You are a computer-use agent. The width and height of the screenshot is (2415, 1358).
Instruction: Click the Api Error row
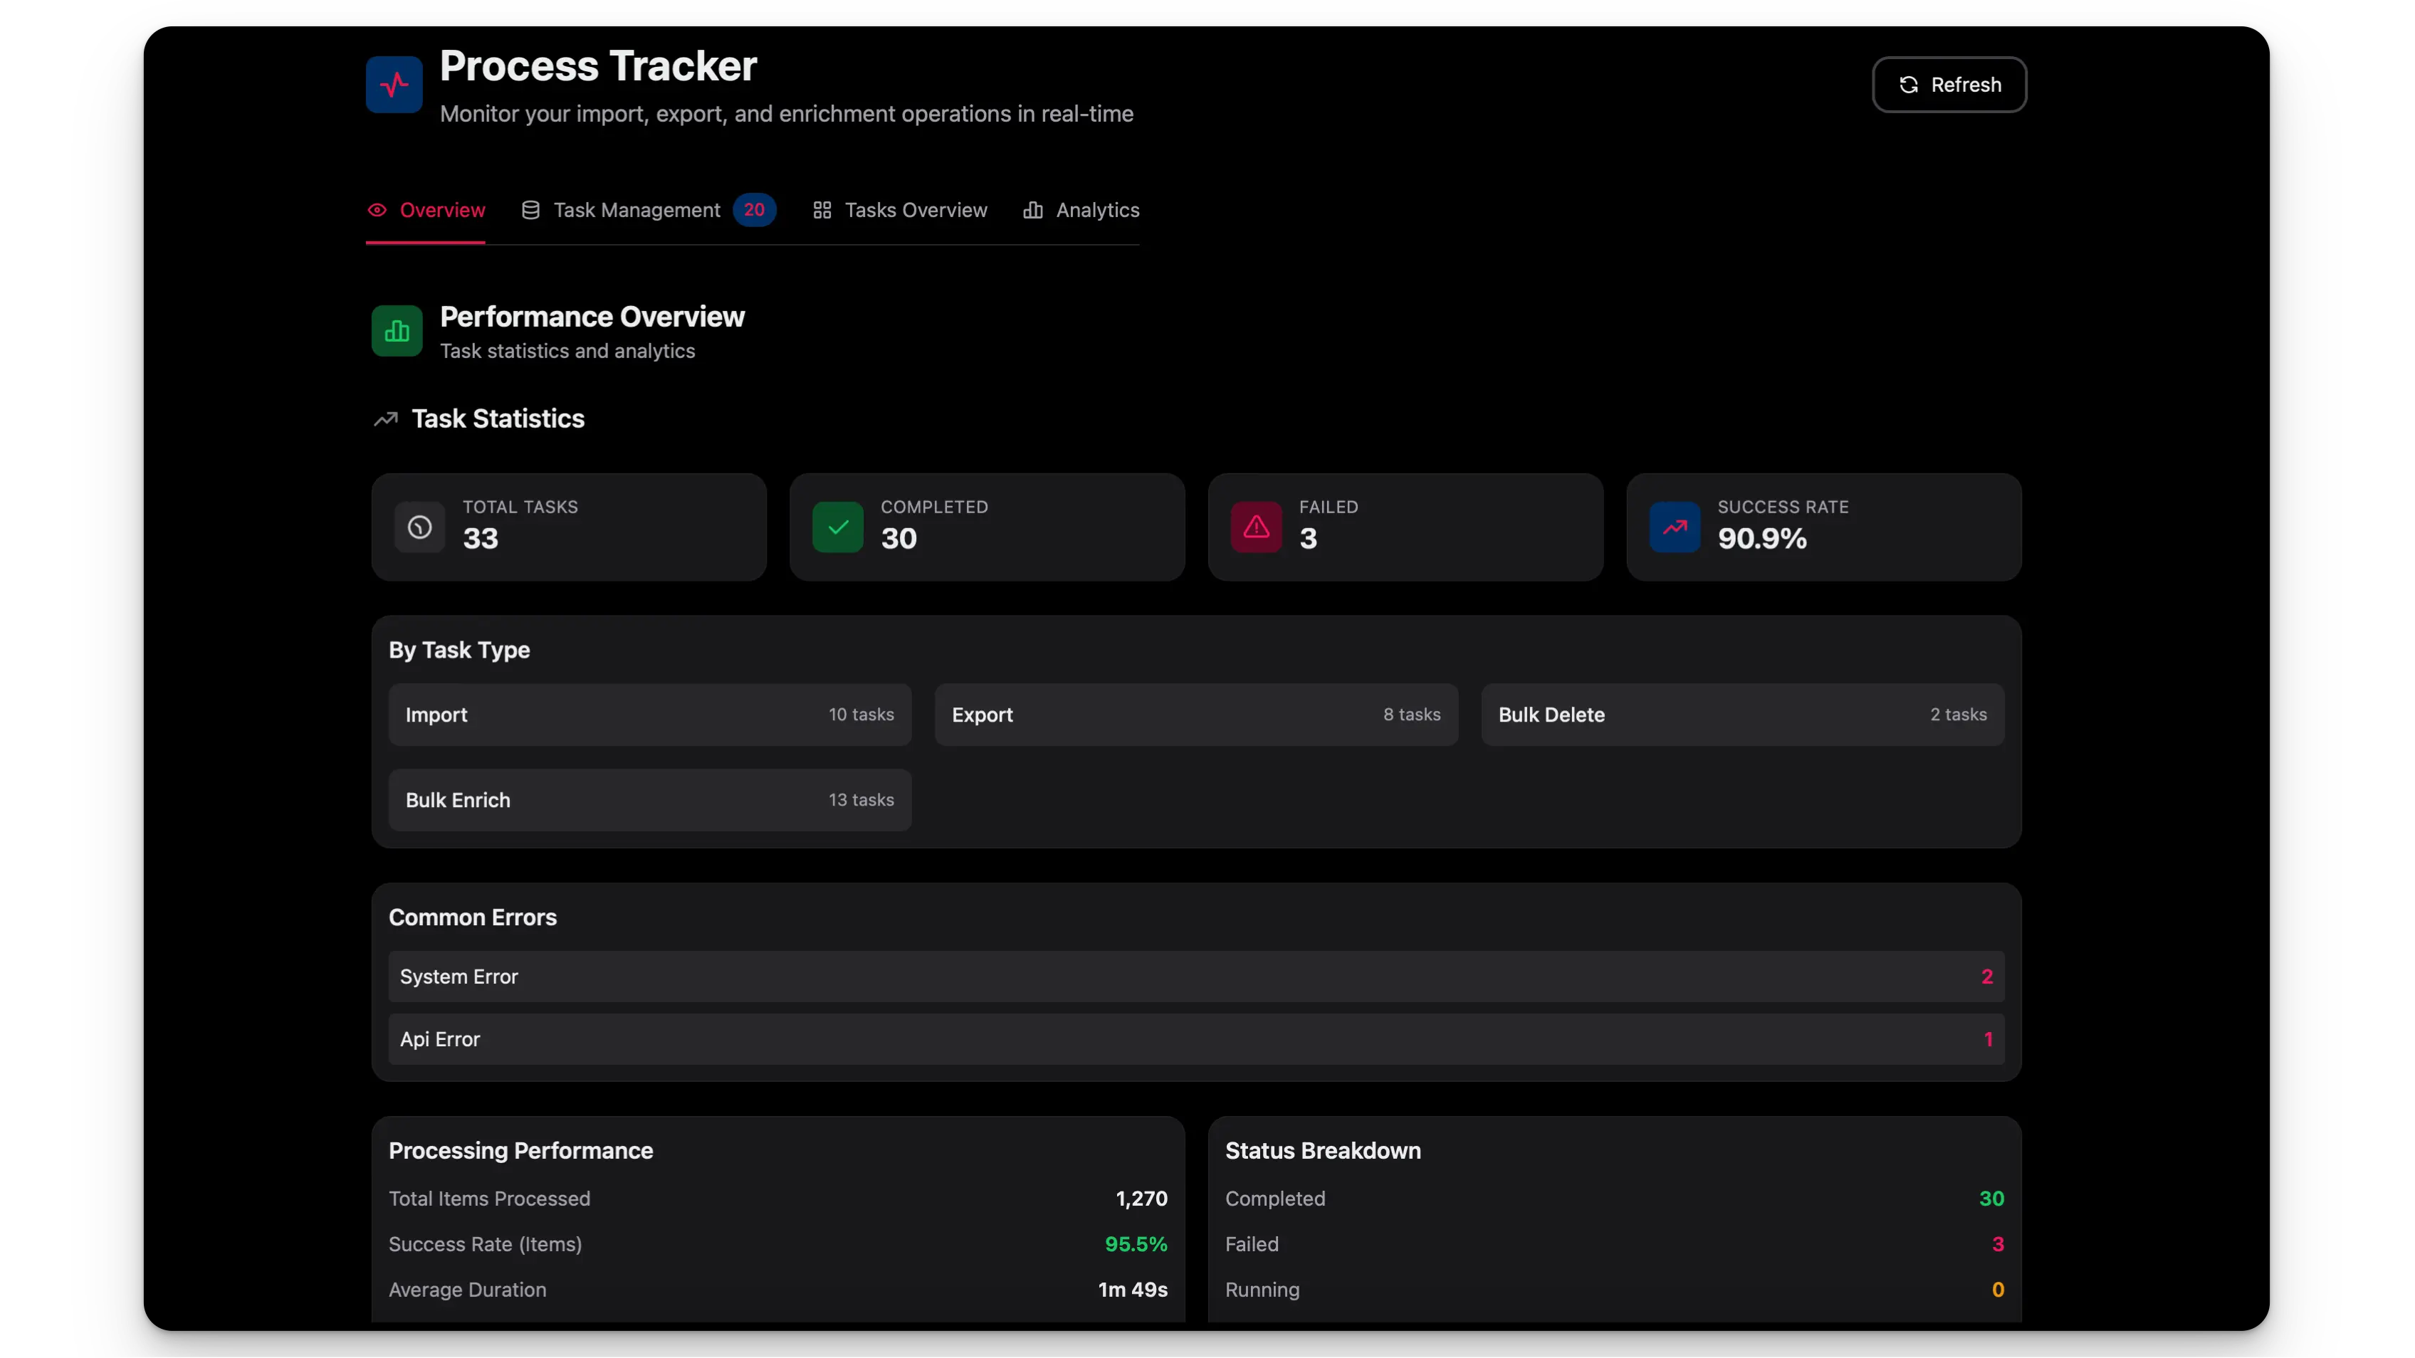tap(1195, 1038)
